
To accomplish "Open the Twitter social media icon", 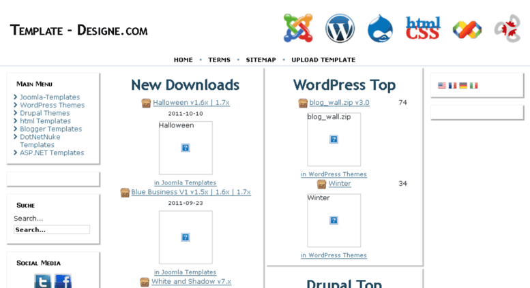I will [43, 281].
